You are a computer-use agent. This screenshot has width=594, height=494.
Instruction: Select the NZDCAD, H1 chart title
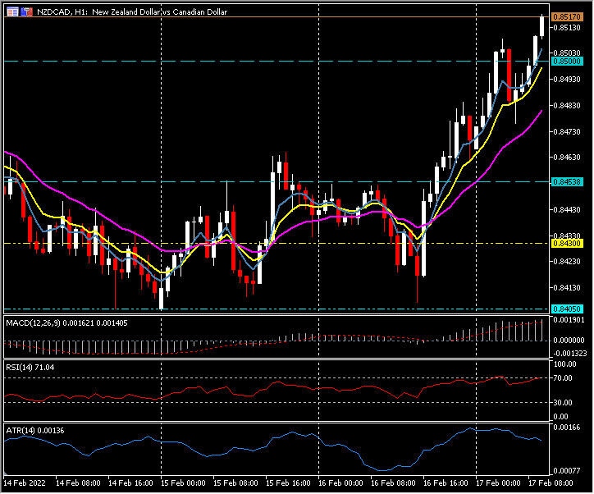tap(132, 11)
